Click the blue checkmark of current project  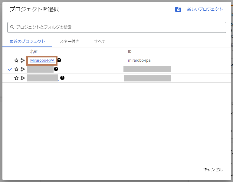pyautogui.click(x=10, y=69)
